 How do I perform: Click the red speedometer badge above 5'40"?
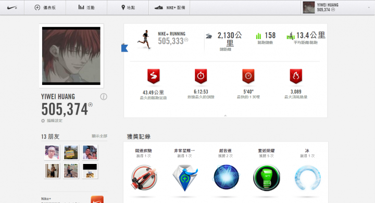248,76
